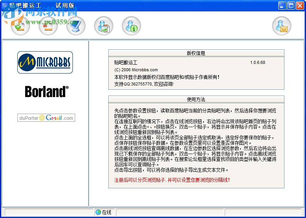Click the Borland logo image
306x218 pixels.
pos(47,91)
